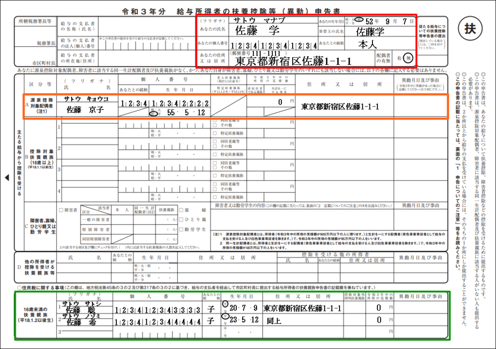This screenshot has height=349, width=496.
Task: Click applicant personal number 123412341234
Action: (274, 46)
